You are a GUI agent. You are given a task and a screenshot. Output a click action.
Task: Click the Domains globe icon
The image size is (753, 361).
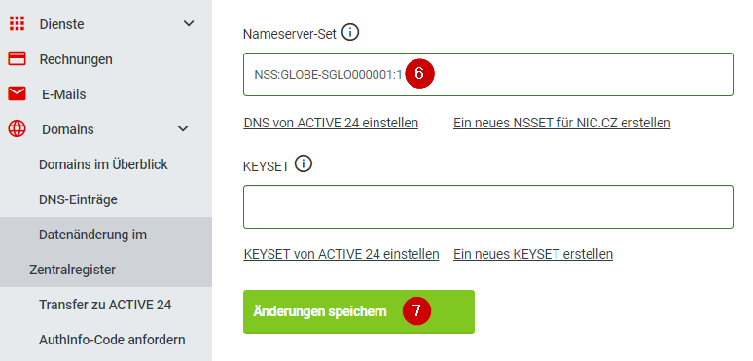coord(17,128)
